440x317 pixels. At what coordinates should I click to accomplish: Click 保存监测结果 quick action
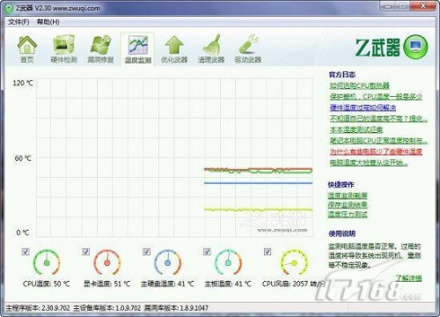(348, 205)
